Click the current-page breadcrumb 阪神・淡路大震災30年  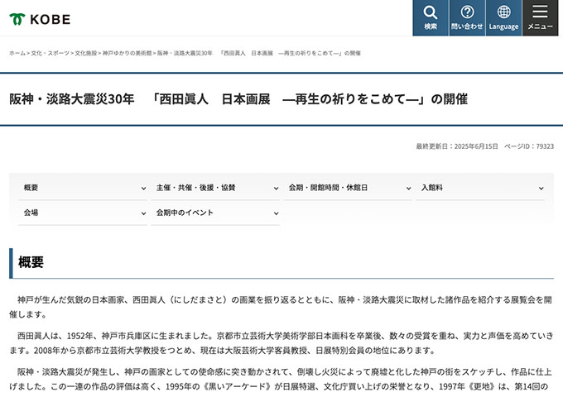(259, 53)
